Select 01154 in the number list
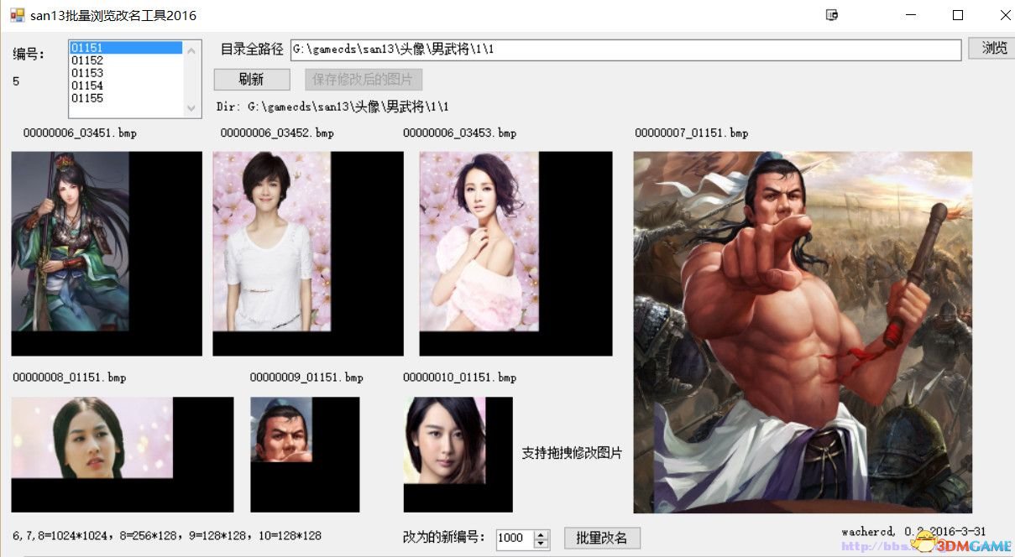Screen dimensions: 1015x557 126,86
